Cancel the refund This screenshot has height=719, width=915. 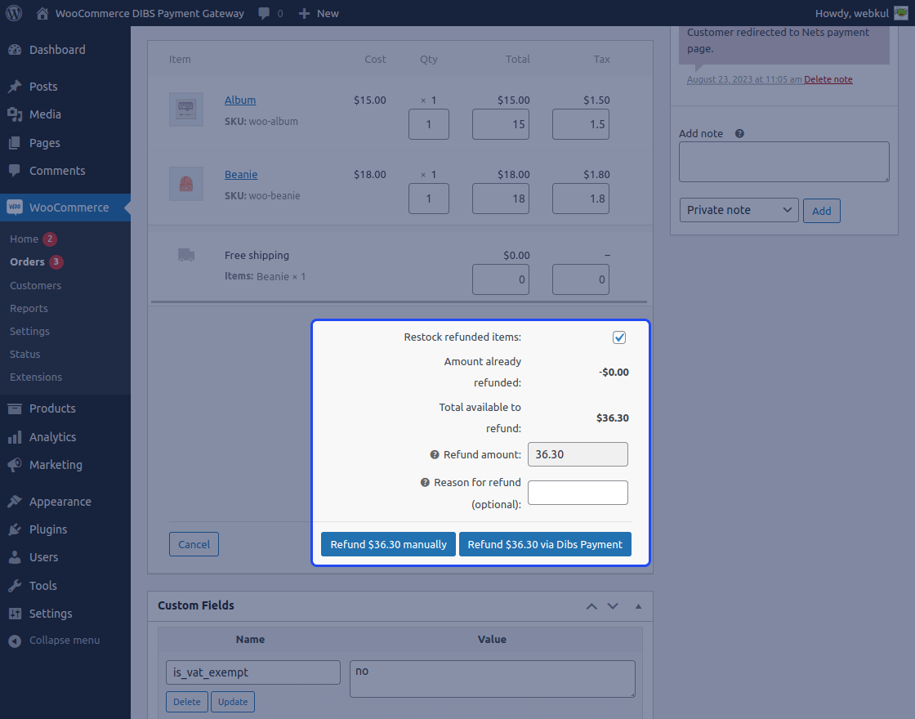(194, 544)
